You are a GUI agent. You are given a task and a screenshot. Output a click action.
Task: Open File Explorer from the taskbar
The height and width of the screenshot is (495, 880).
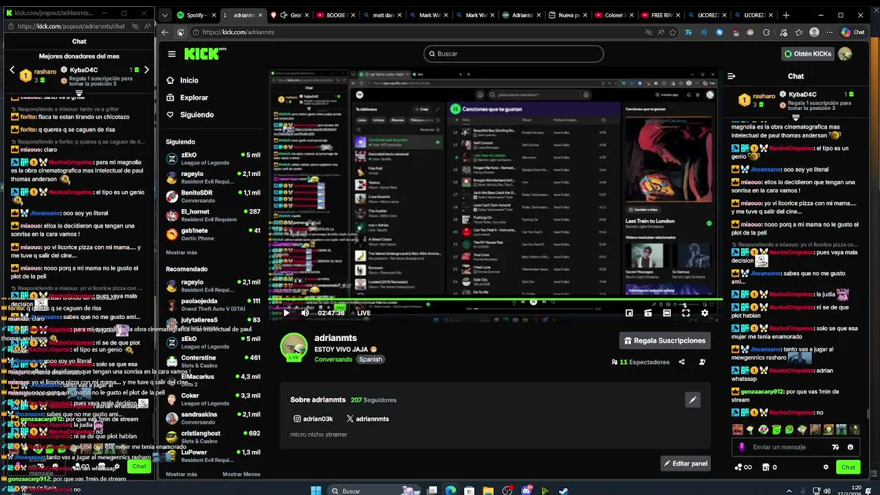click(487, 491)
